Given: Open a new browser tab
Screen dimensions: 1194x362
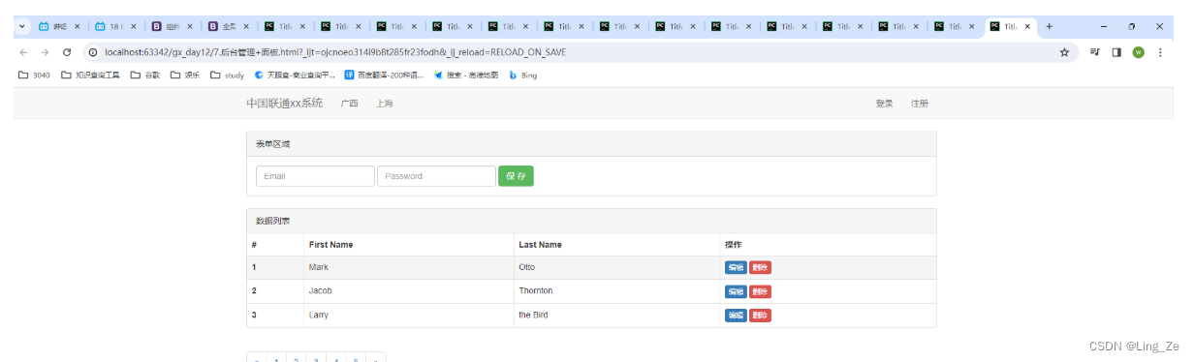Looking at the screenshot, I should pos(1049,26).
